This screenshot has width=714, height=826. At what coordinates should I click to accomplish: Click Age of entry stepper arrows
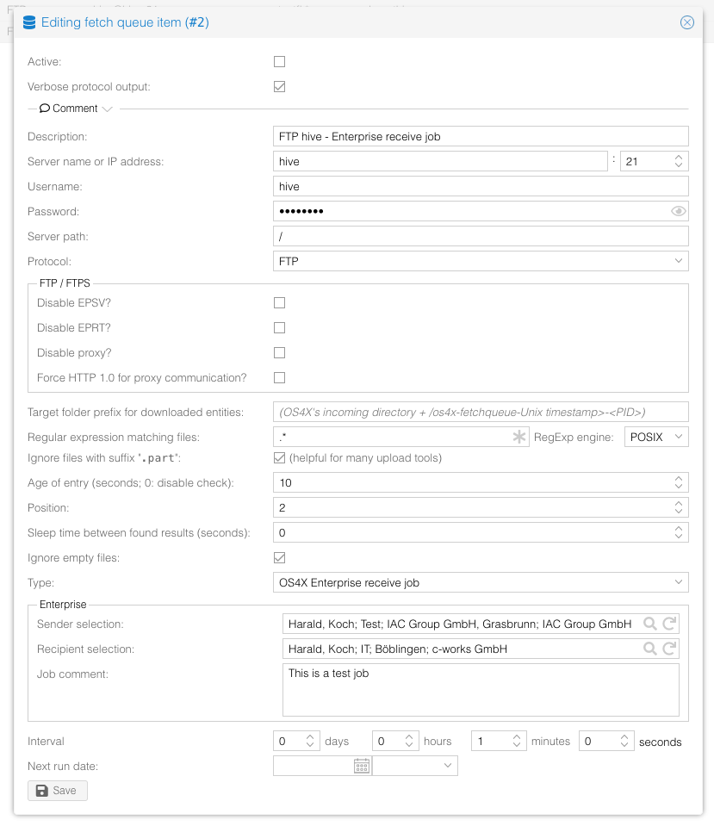[x=679, y=482]
